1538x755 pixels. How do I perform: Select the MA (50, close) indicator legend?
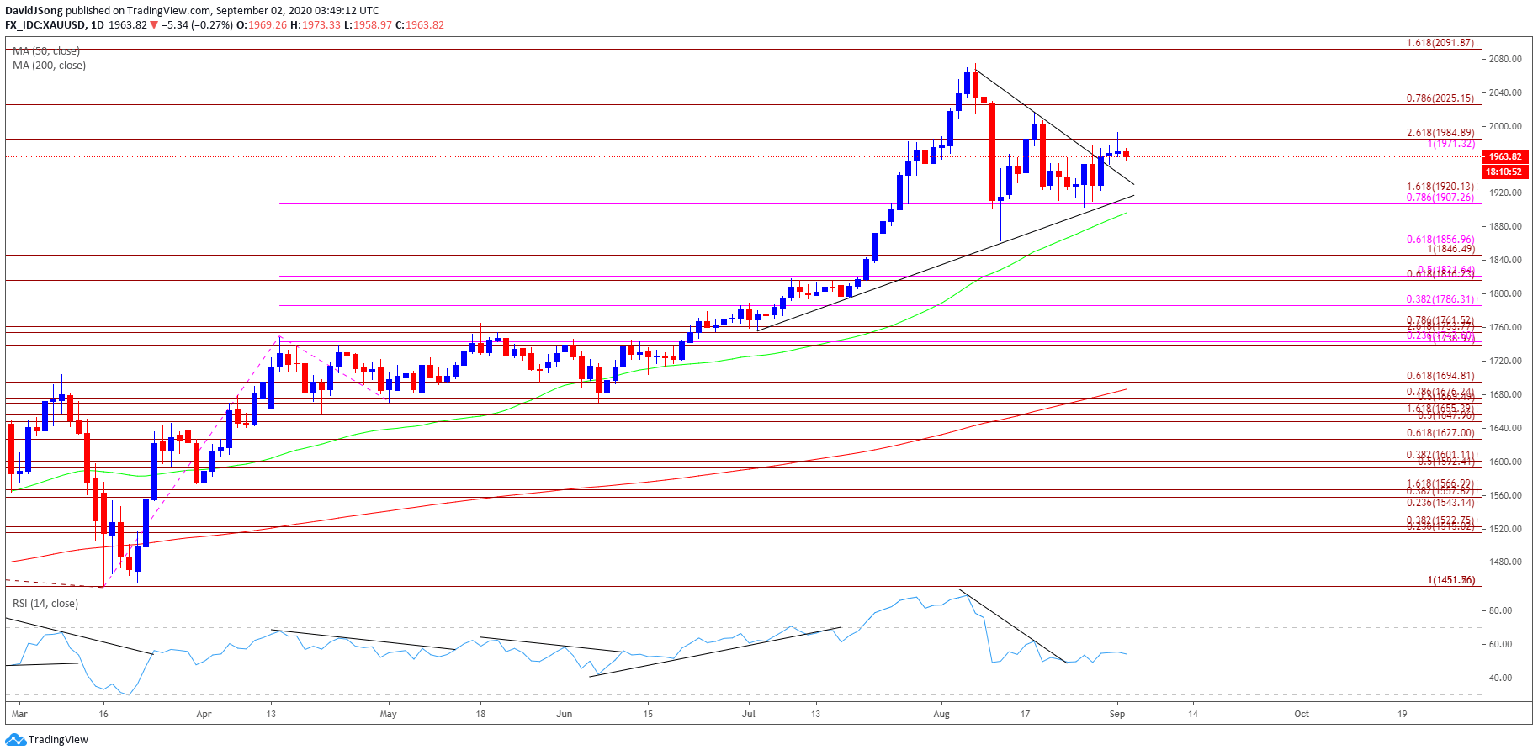(46, 51)
